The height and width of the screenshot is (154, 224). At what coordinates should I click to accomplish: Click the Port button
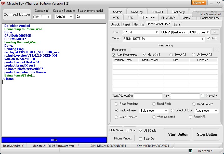215,32
